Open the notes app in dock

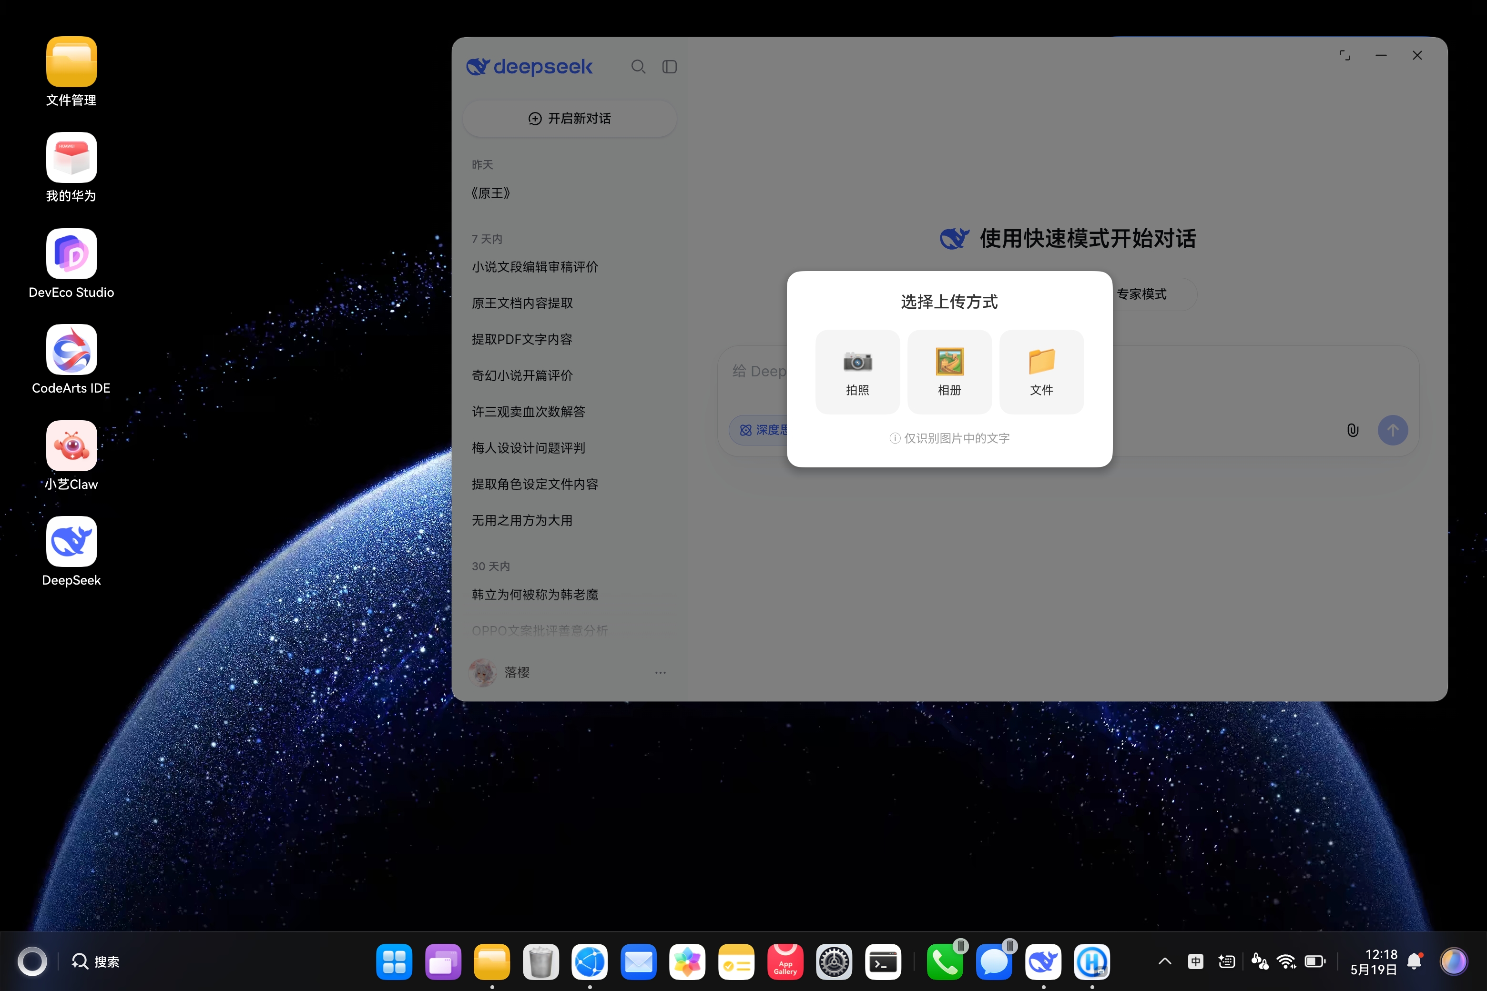tap(736, 961)
